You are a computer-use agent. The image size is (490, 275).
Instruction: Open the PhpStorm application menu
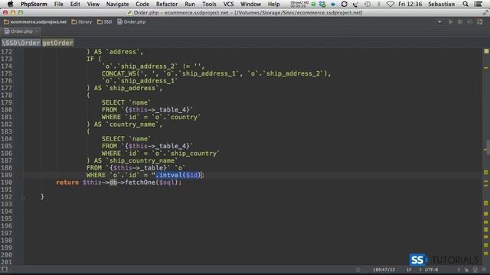click(x=34, y=4)
